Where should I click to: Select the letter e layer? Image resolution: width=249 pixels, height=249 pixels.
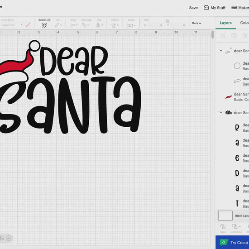point(237,158)
